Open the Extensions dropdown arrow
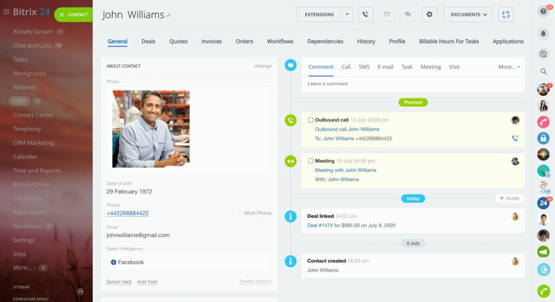Image resolution: width=555 pixels, height=302 pixels. 347,15
